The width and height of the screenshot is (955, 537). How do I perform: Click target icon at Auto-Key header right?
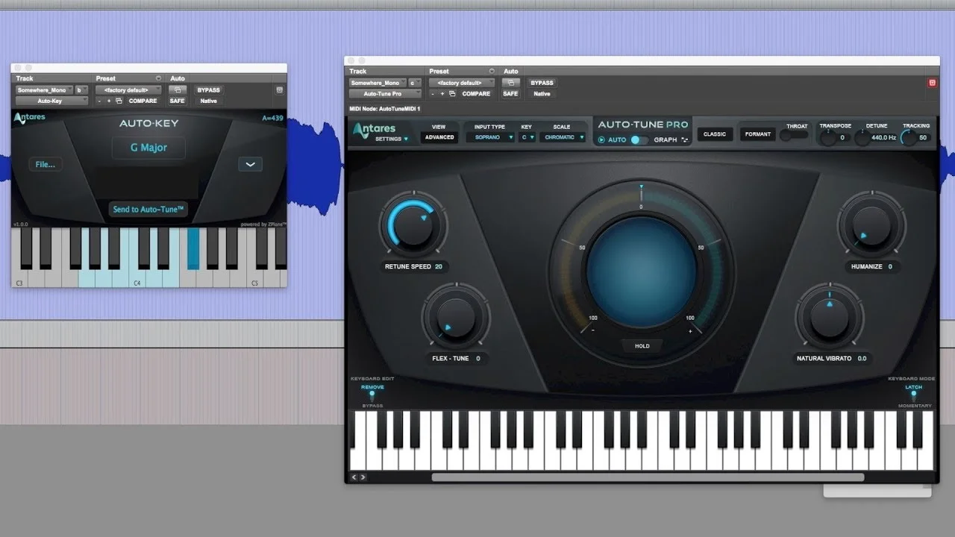279,90
